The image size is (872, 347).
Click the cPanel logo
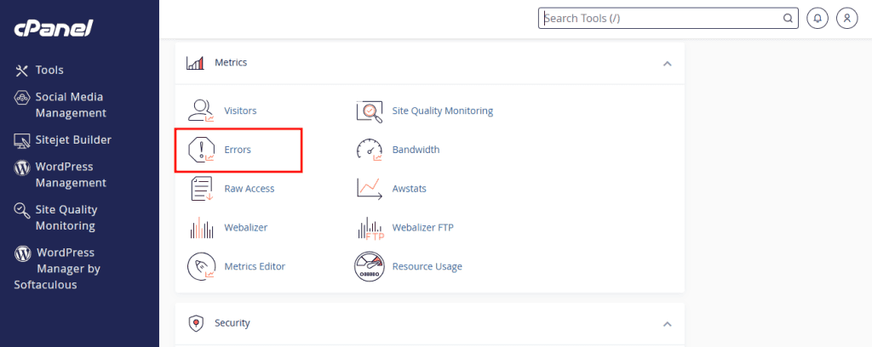54,27
